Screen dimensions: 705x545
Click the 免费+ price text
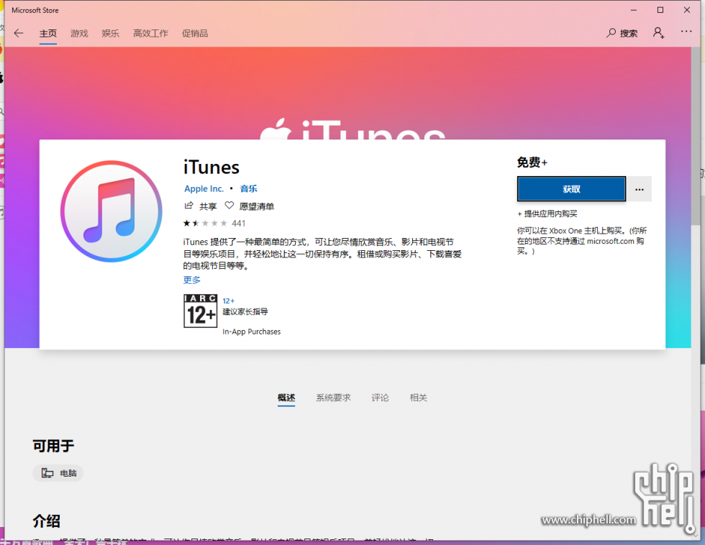[532, 162]
